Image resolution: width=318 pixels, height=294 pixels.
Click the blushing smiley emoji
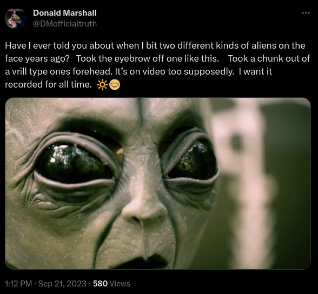pyautogui.click(x=115, y=84)
